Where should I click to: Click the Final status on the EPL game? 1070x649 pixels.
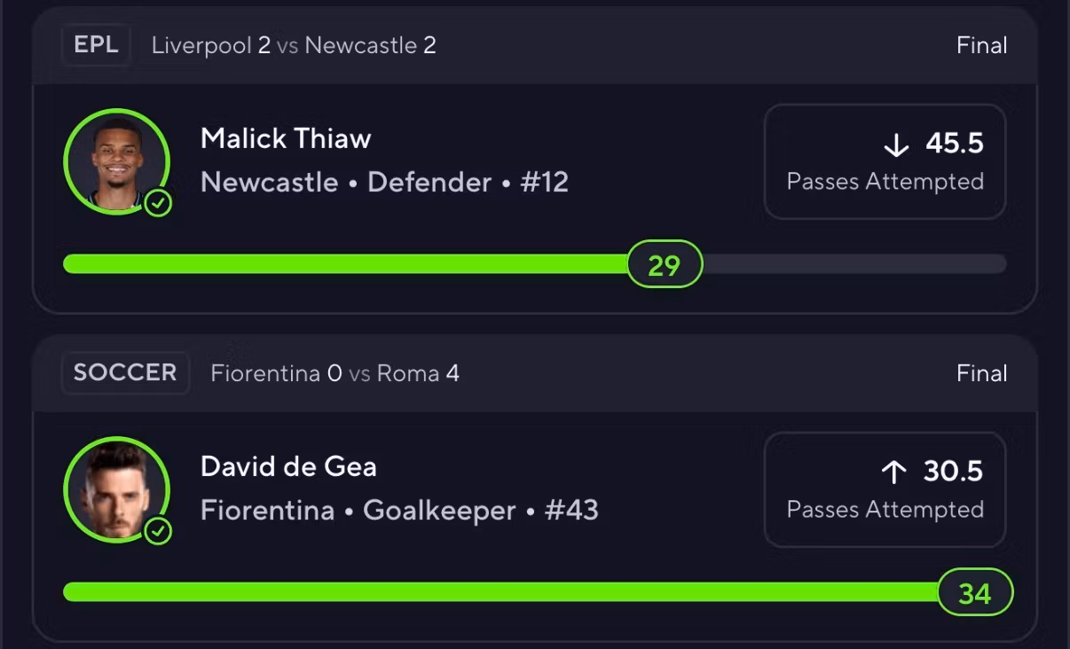(981, 45)
